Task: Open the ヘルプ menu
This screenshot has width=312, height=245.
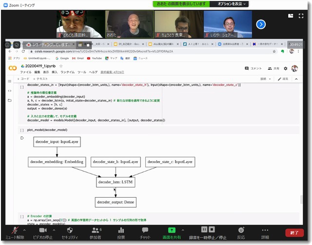Action: point(93,72)
